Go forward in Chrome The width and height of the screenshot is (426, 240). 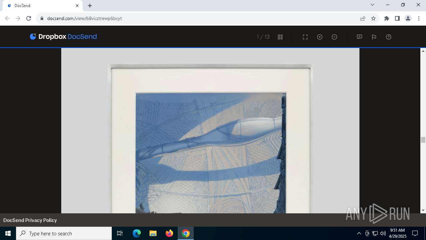(x=18, y=18)
